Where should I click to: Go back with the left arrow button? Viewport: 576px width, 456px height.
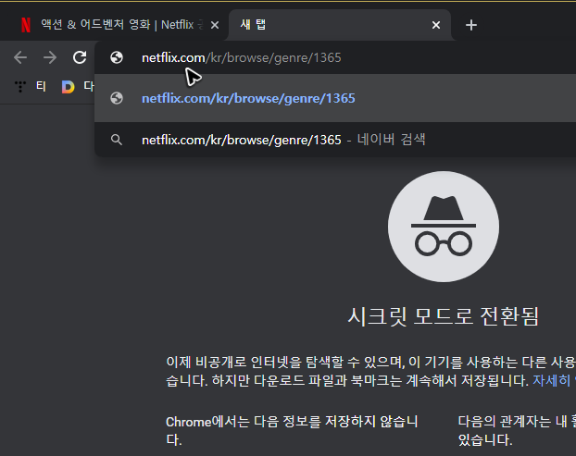[x=20, y=57]
